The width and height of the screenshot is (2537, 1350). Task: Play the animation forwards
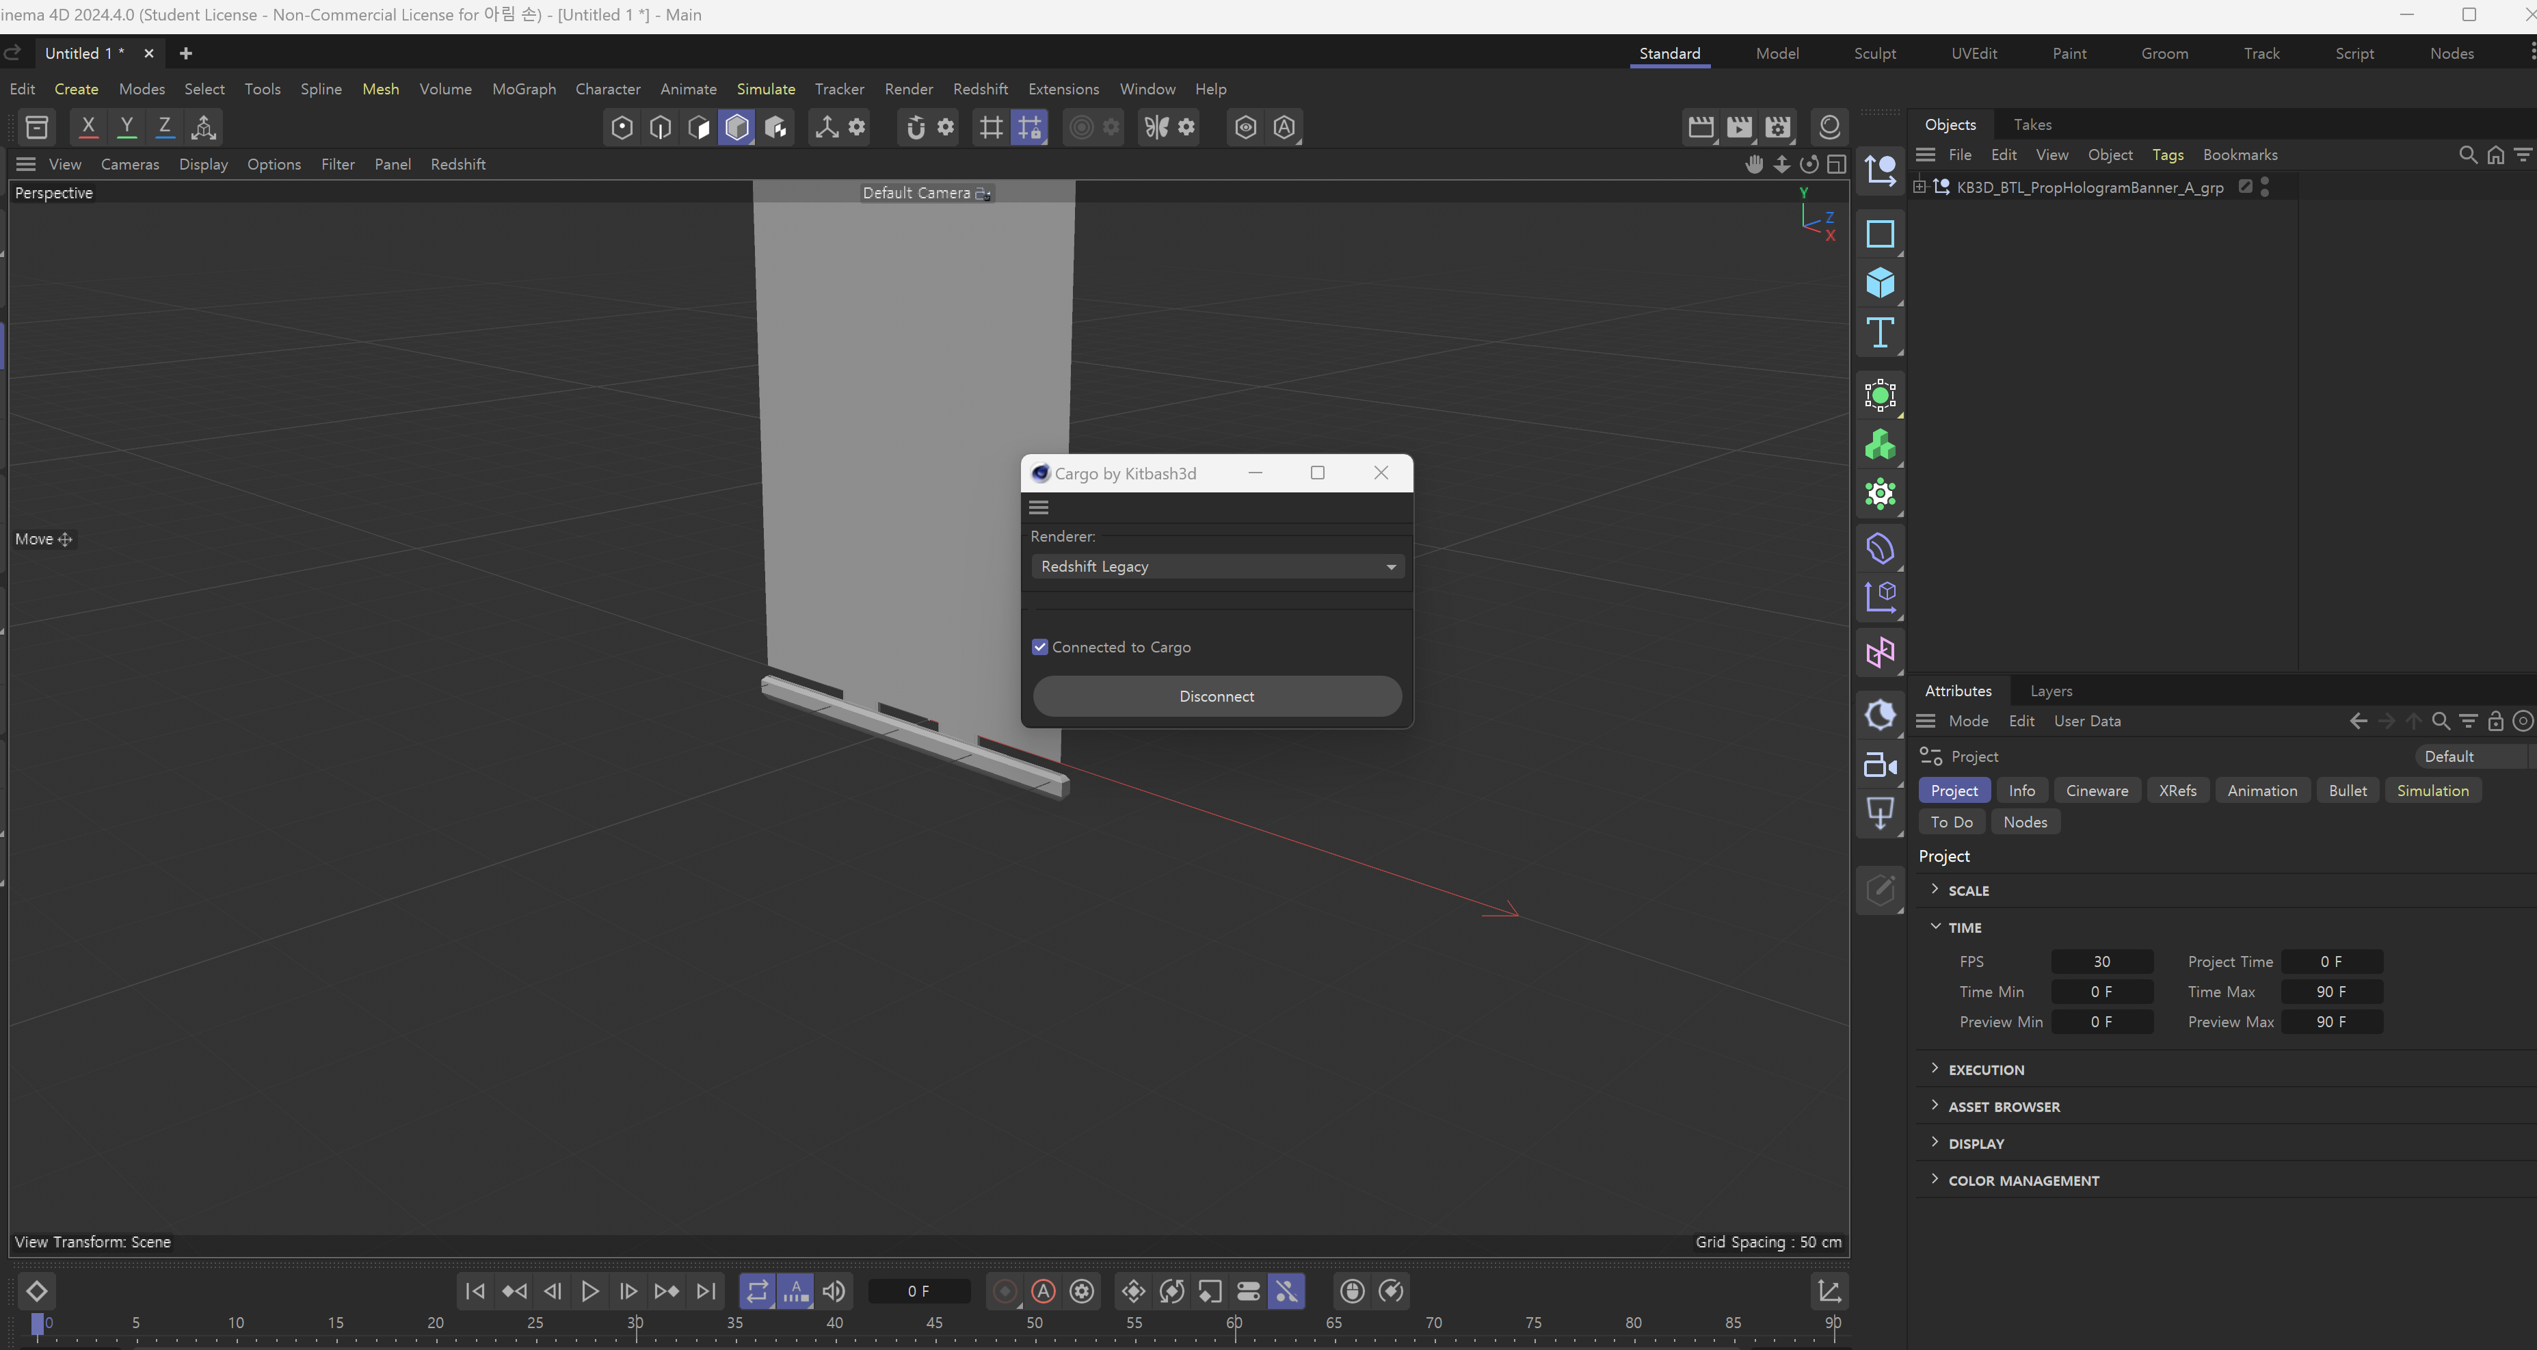coord(590,1291)
